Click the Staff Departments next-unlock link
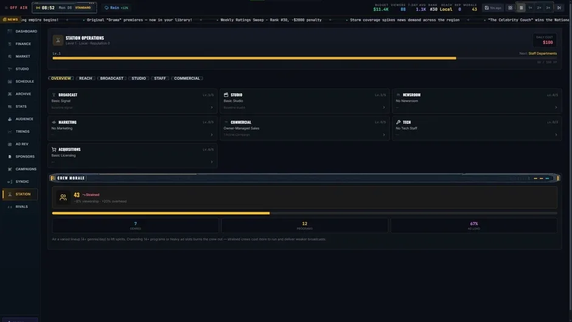Screen dimensions: 572x322 click(x=542, y=54)
